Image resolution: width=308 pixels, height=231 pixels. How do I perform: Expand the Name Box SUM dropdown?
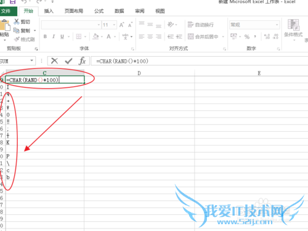pyautogui.click(x=31, y=60)
